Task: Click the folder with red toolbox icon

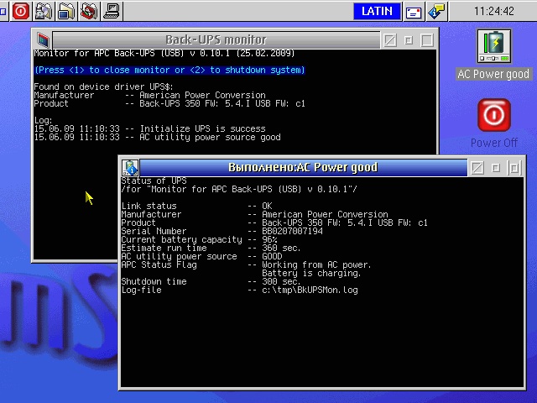Action: [89, 11]
